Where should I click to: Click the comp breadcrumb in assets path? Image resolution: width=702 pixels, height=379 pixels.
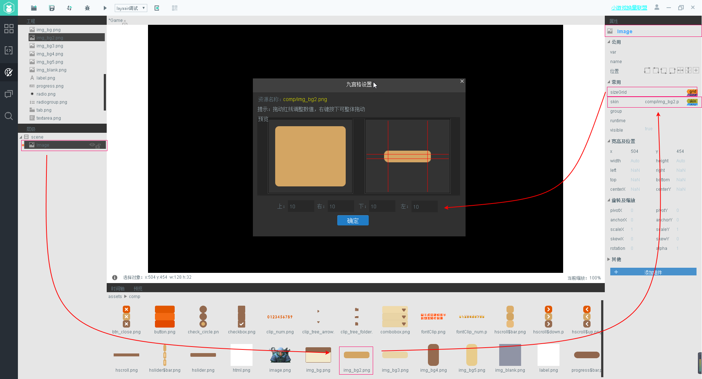coord(134,297)
